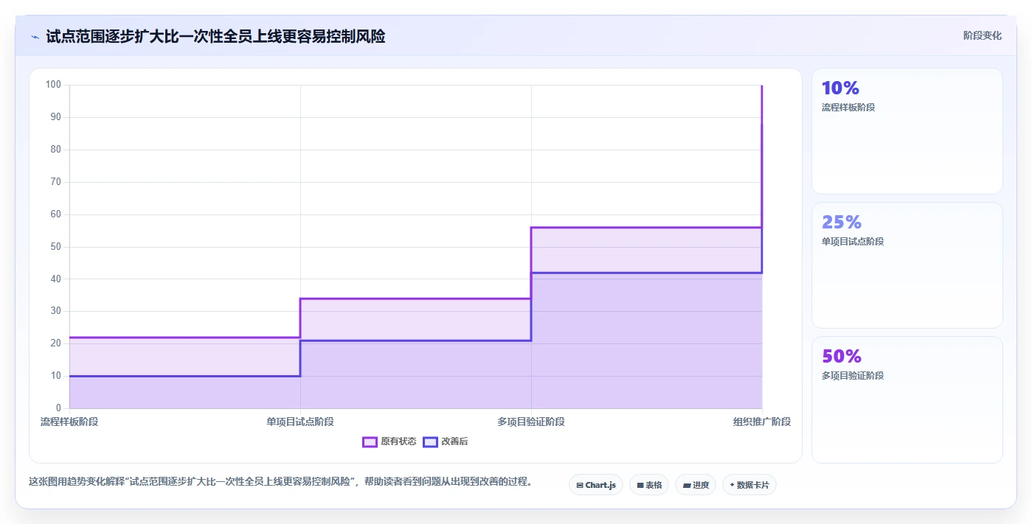Click the 30 y-axis tick label
The width and height of the screenshot is (1032, 524).
[x=56, y=311]
